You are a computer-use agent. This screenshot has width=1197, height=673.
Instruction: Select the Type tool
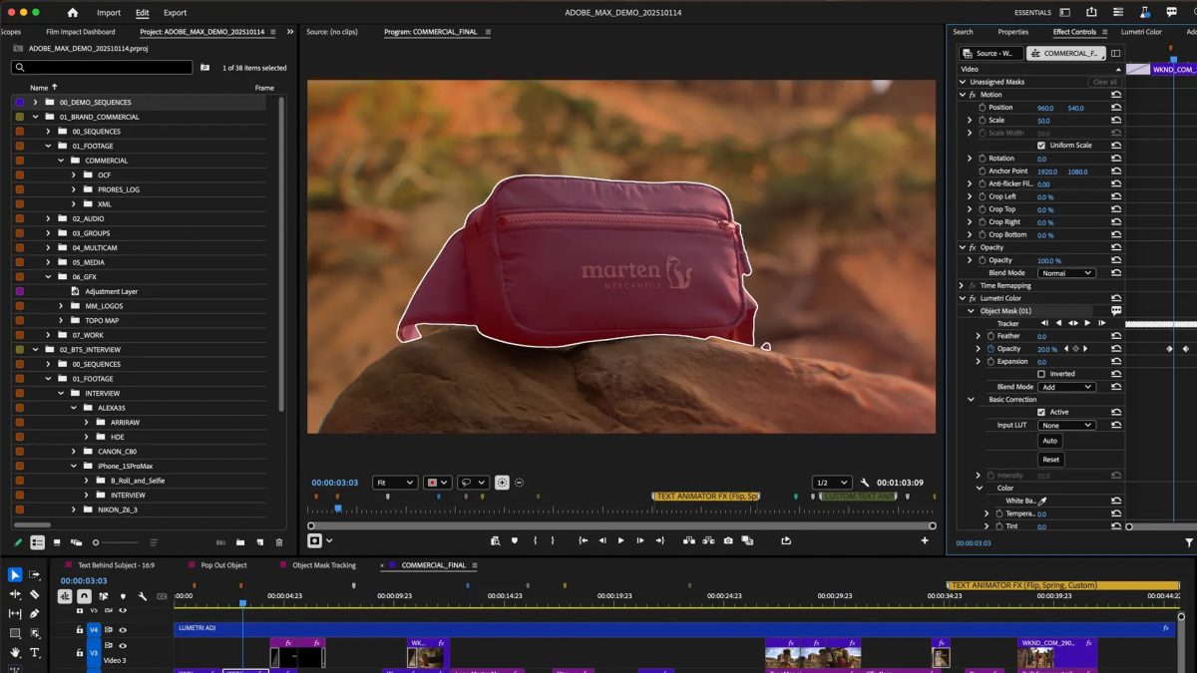point(34,653)
